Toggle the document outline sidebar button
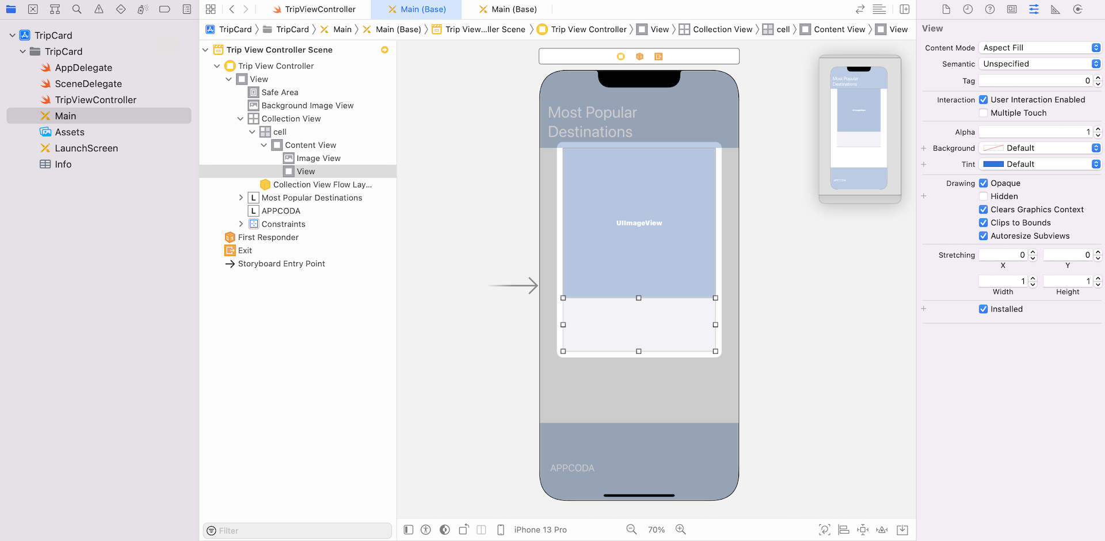1105x541 pixels. click(408, 530)
